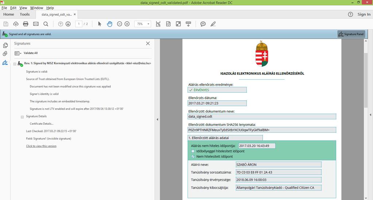Click the page number input field
The width and height of the screenshot is (373, 200).
79,24
